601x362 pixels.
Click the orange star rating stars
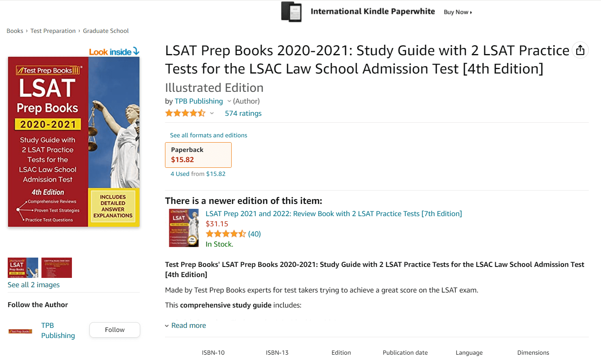coord(185,113)
